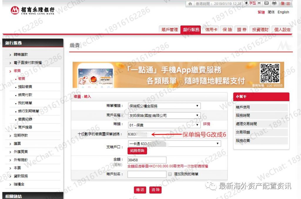The width and height of the screenshot is (301, 199).
Task: Open the folder icon in top toolbar
Action: pos(266,3)
